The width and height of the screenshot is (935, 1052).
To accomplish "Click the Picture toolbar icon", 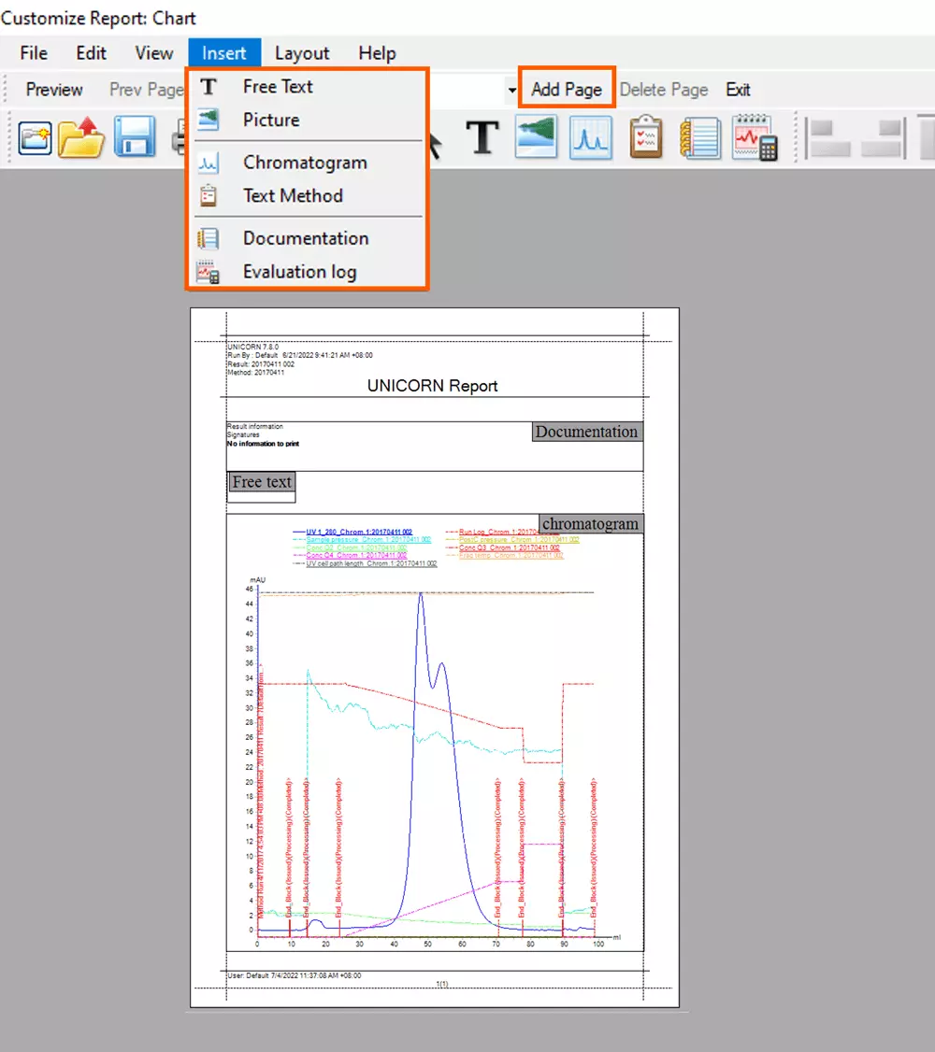I will (537, 138).
